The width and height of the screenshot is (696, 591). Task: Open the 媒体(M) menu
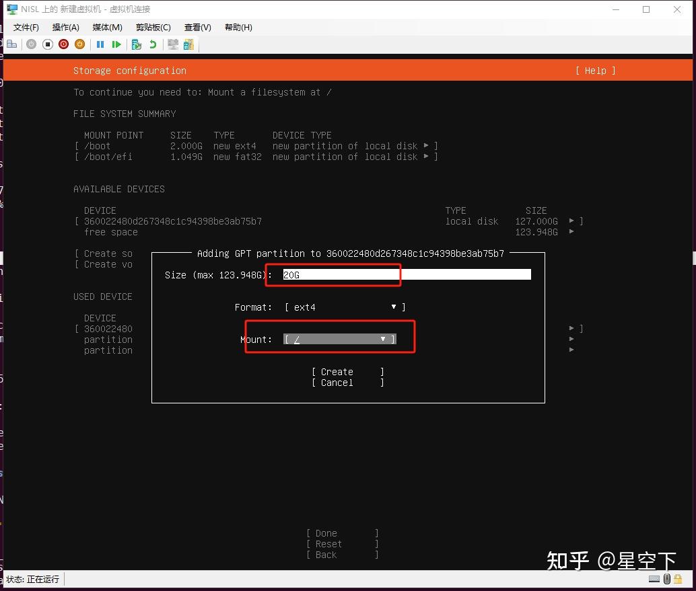tap(108, 28)
